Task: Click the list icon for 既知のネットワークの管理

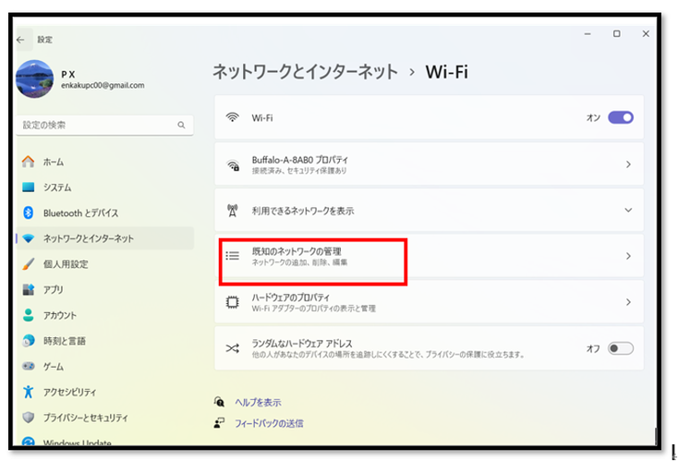Action: (232, 256)
